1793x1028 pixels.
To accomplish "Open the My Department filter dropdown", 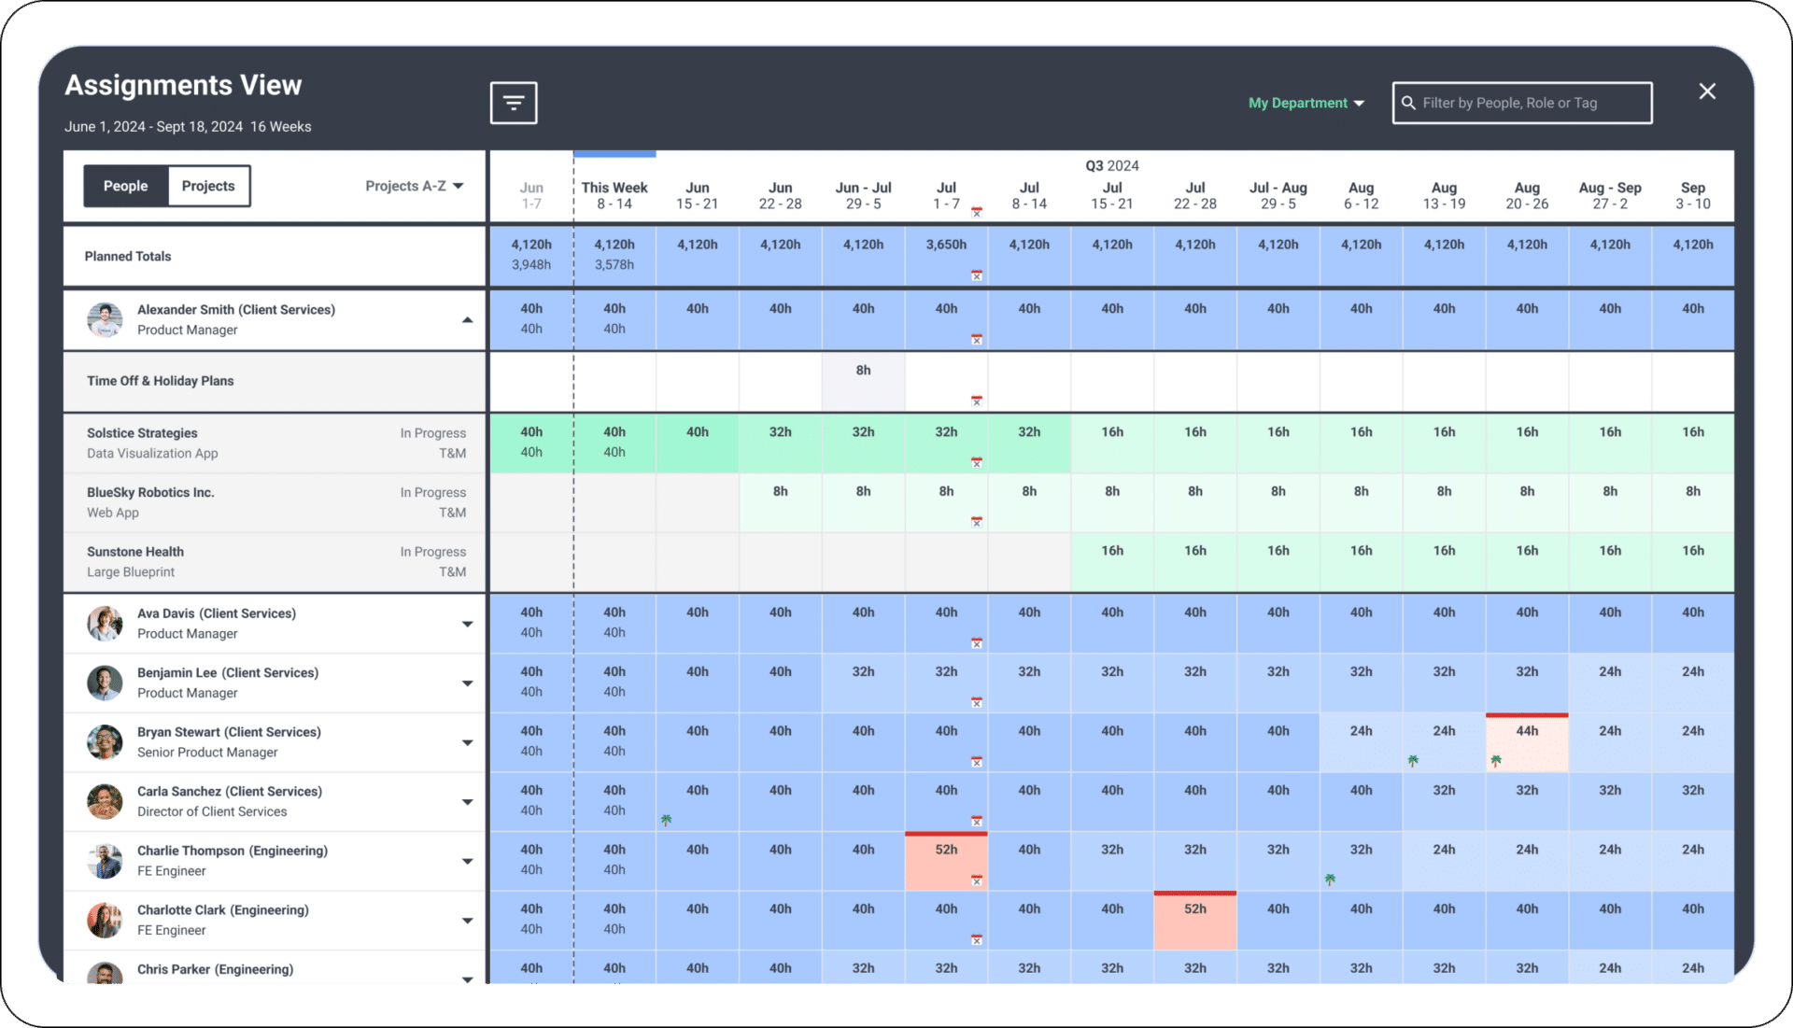I will click(x=1306, y=103).
